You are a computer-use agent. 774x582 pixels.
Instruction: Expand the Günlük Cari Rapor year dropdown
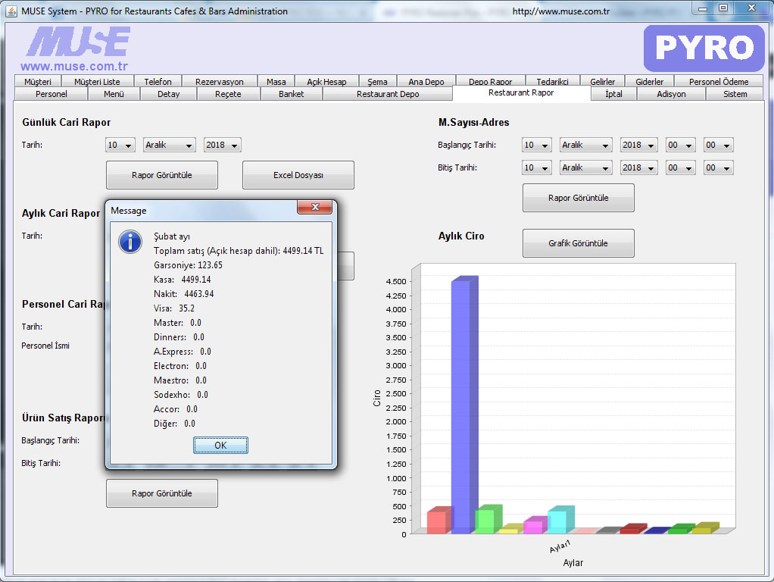[223, 145]
